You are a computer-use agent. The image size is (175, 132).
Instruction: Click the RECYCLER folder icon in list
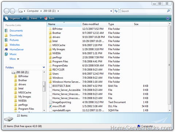pos(50,70)
